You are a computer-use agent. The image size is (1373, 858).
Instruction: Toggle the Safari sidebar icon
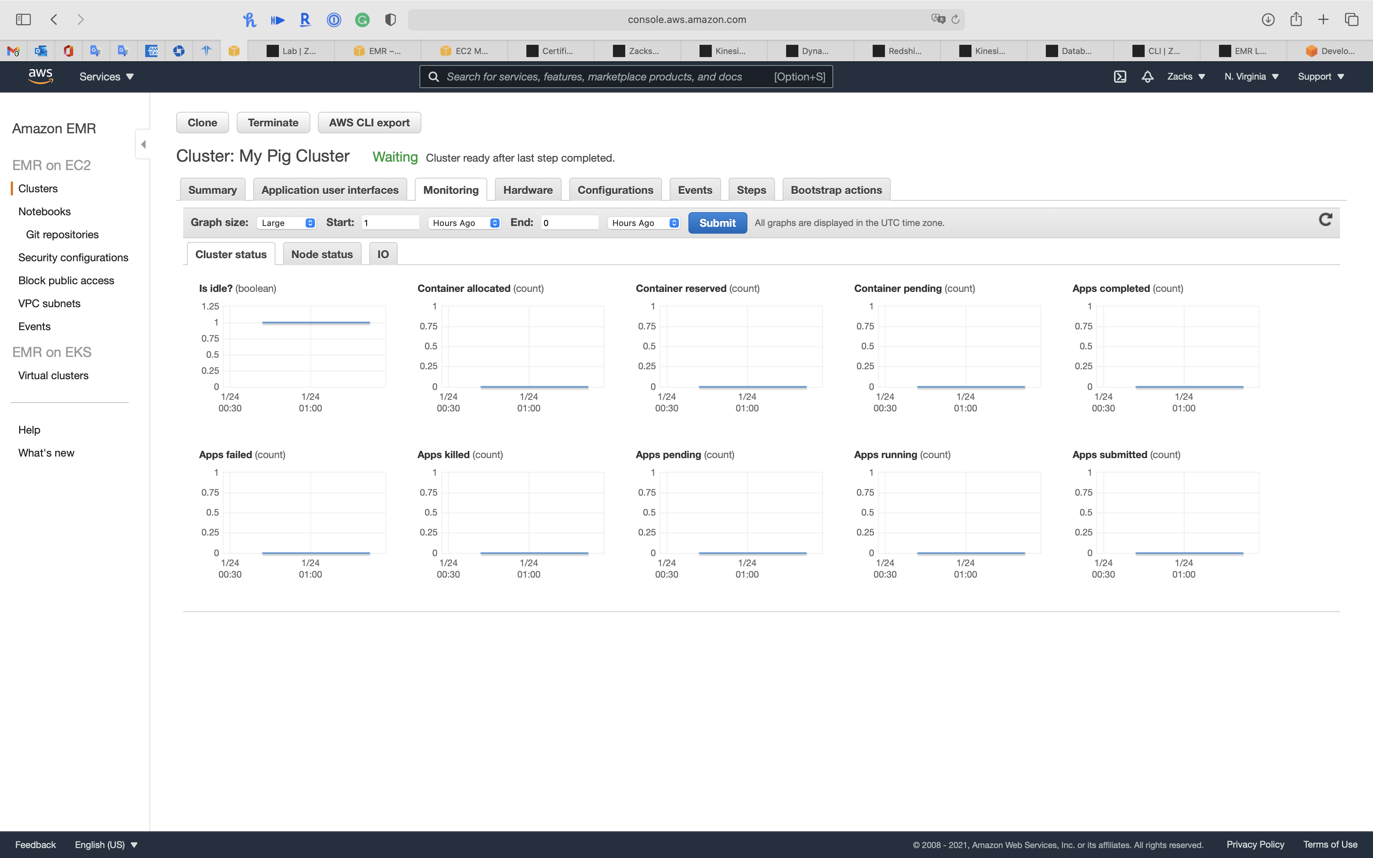tap(23, 19)
